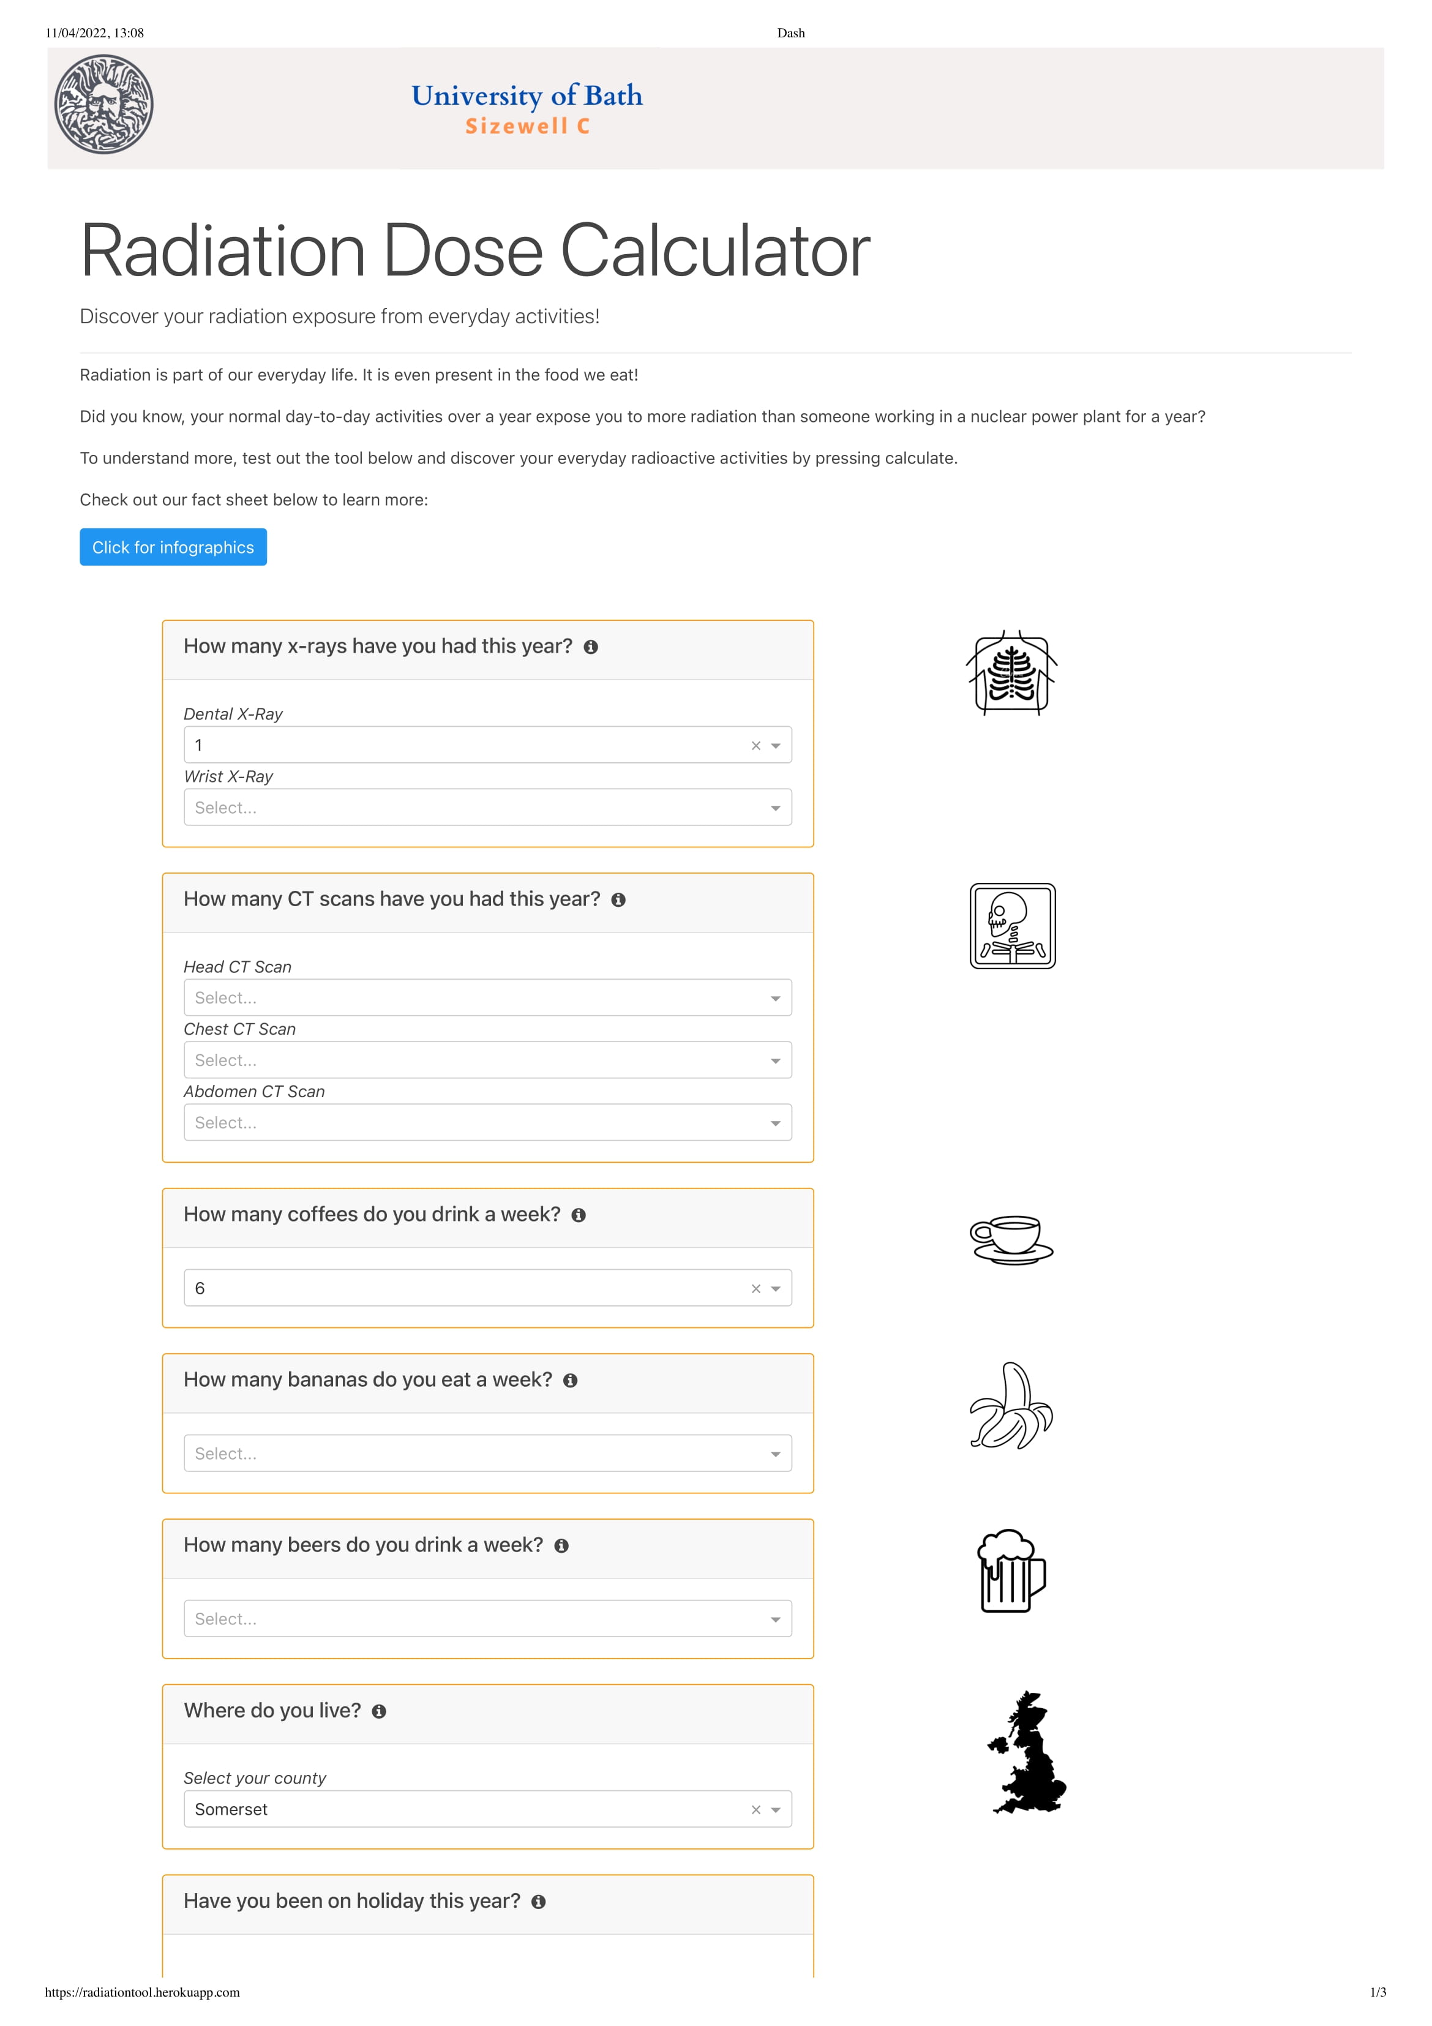The image size is (1432, 2026).
Task: Click the University of Bath Sizewell C logo
Action: (x=527, y=108)
